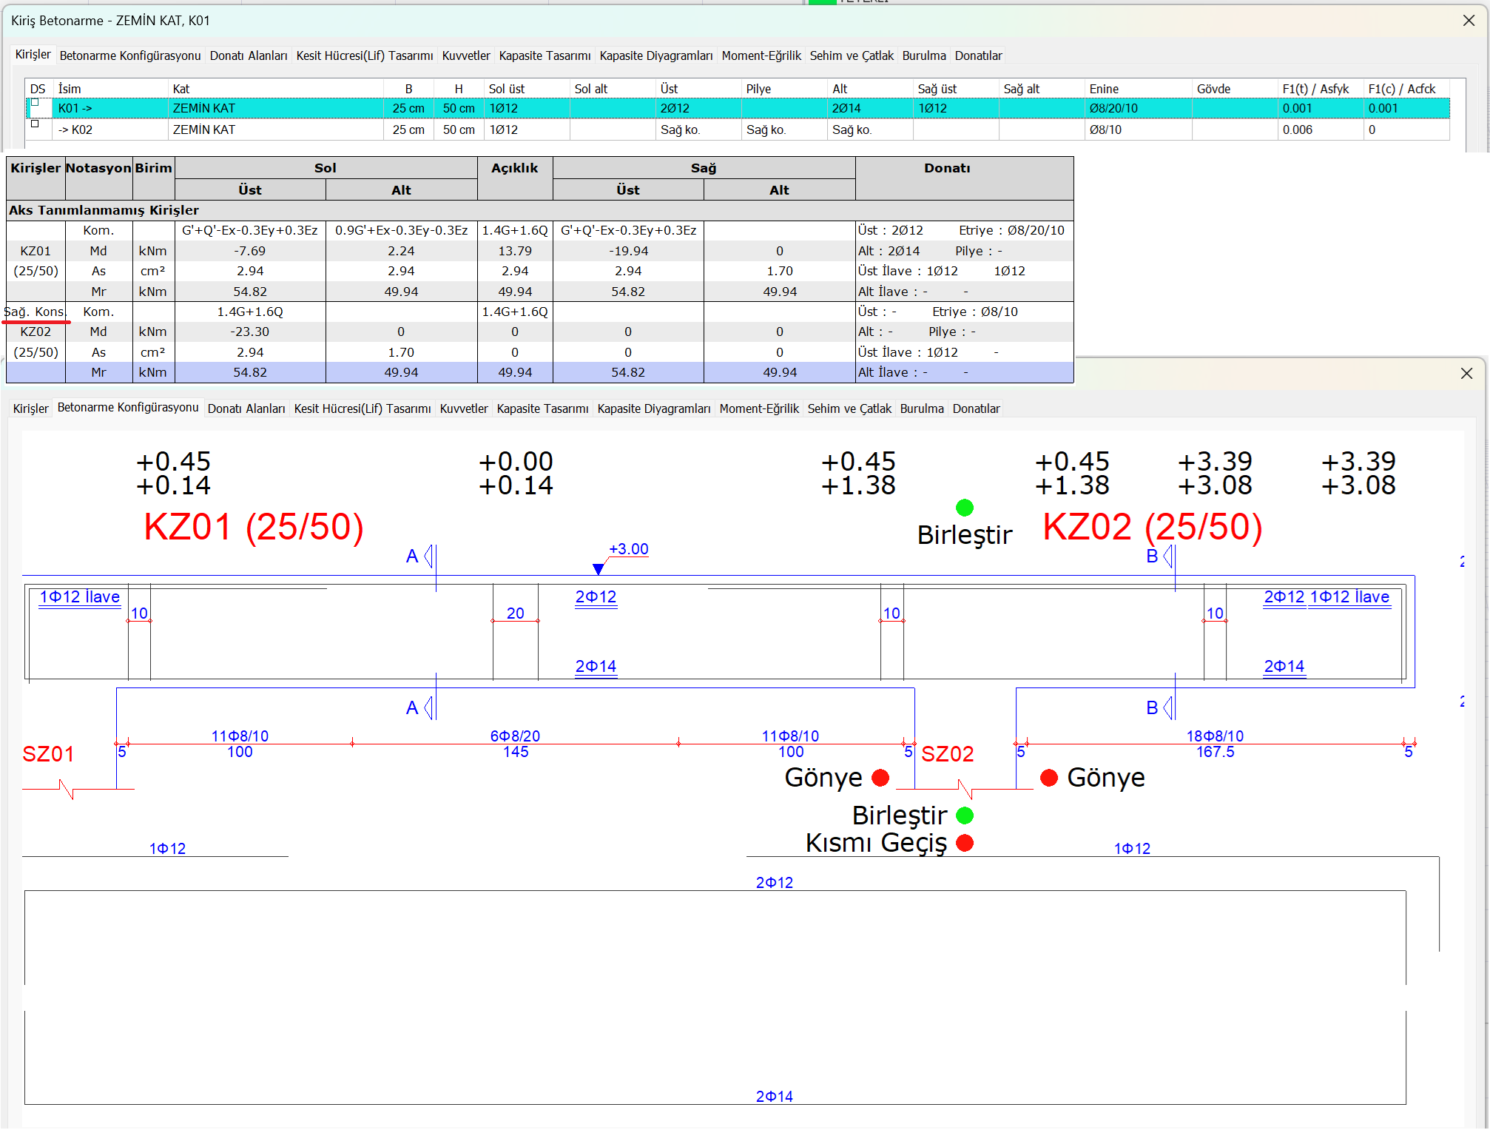The height and width of the screenshot is (1130, 1490).
Task: Toggle the red Kısmı Geçiş dot
Action: coord(964,843)
